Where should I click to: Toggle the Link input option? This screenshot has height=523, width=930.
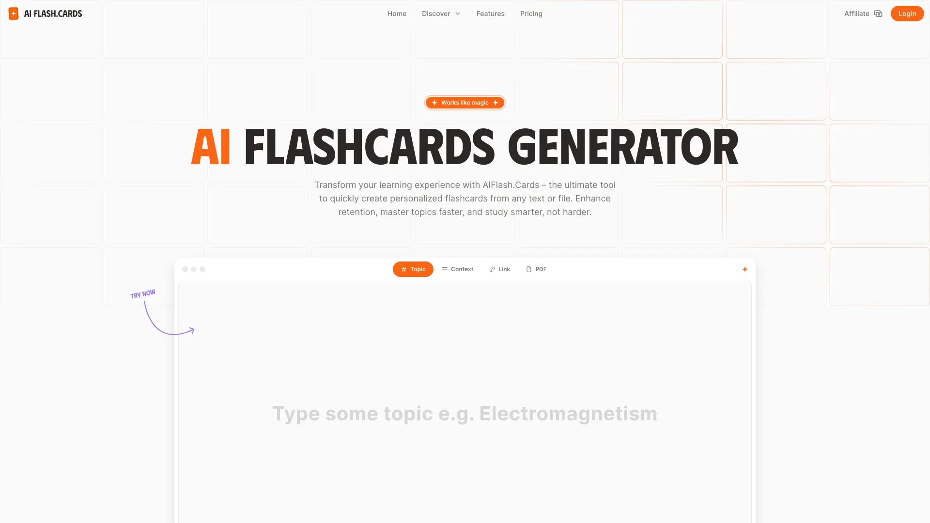coord(499,269)
